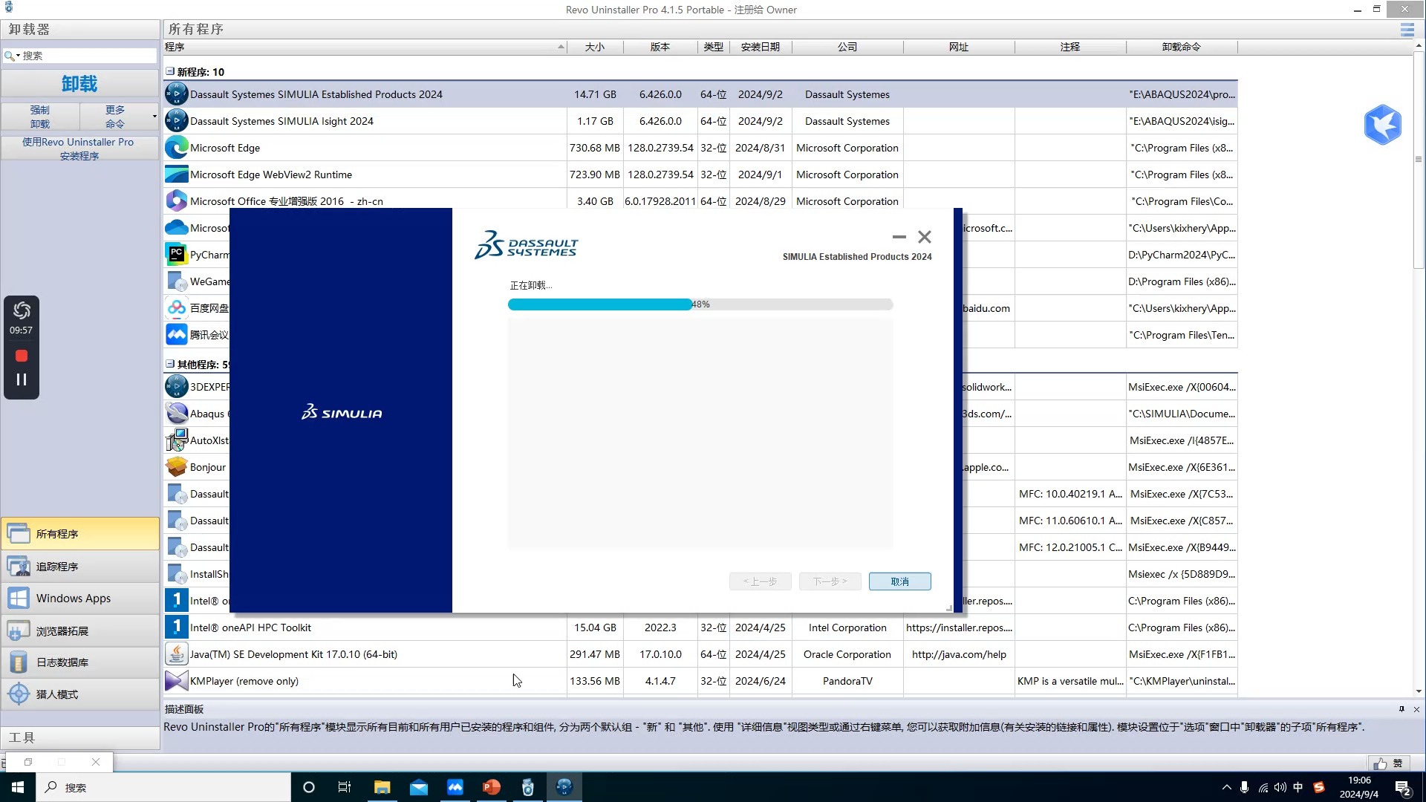The width and height of the screenshot is (1426, 802).
Task: Sort by the 版本 column header
Action: 660,47
